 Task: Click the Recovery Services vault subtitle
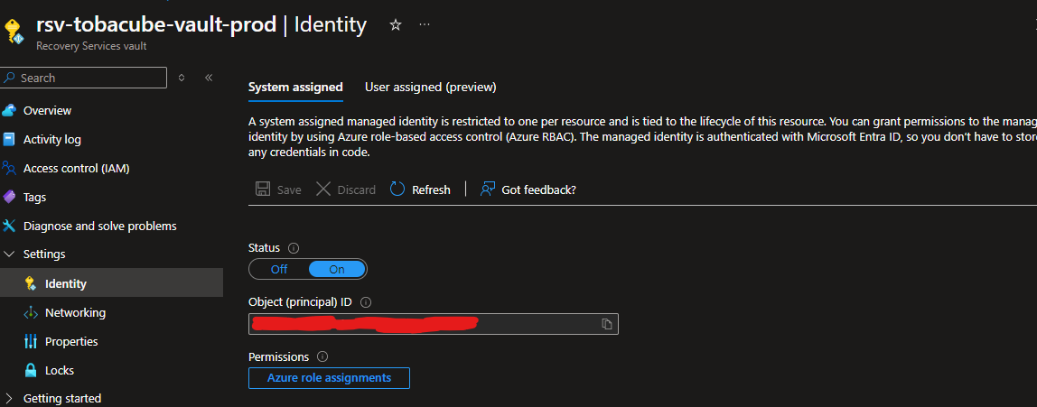pyautogui.click(x=91, y=46)
